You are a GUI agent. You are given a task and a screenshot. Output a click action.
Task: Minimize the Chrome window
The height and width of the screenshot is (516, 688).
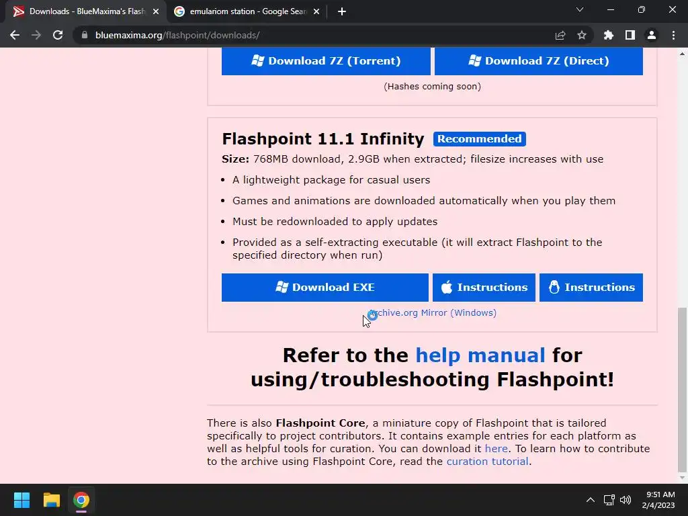[x=611, y=9]
